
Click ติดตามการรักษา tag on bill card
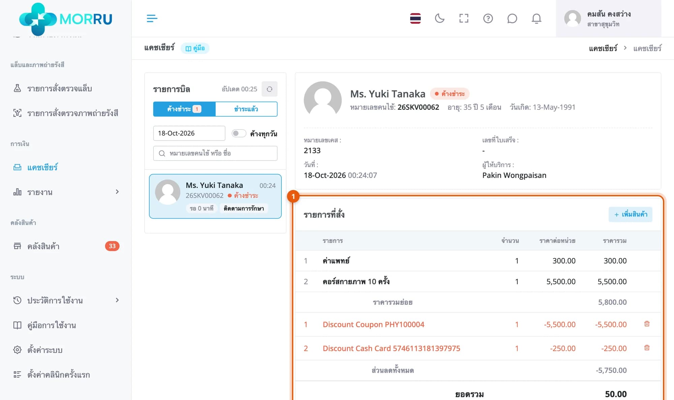click(244, 208)
